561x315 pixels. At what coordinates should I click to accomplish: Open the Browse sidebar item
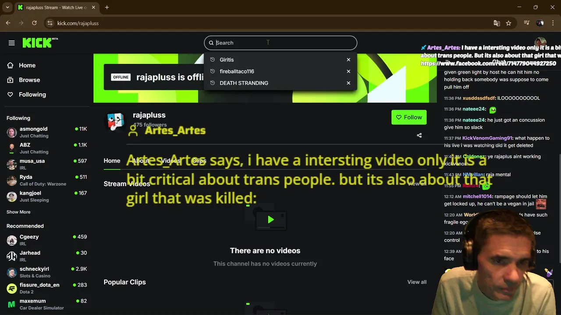[29, 80]
